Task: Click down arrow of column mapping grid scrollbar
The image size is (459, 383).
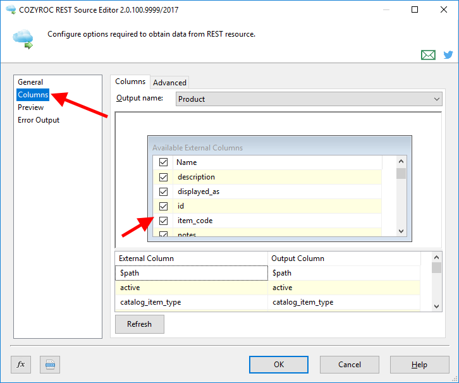Action: (436, 307)
